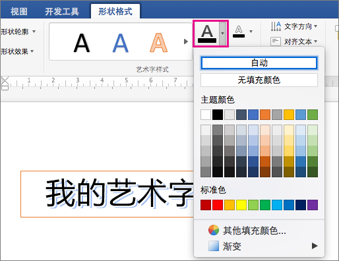The width and height of the screenshot is (339, 261).
Task: Open 其他填充颜色... option
Action: 259,231
